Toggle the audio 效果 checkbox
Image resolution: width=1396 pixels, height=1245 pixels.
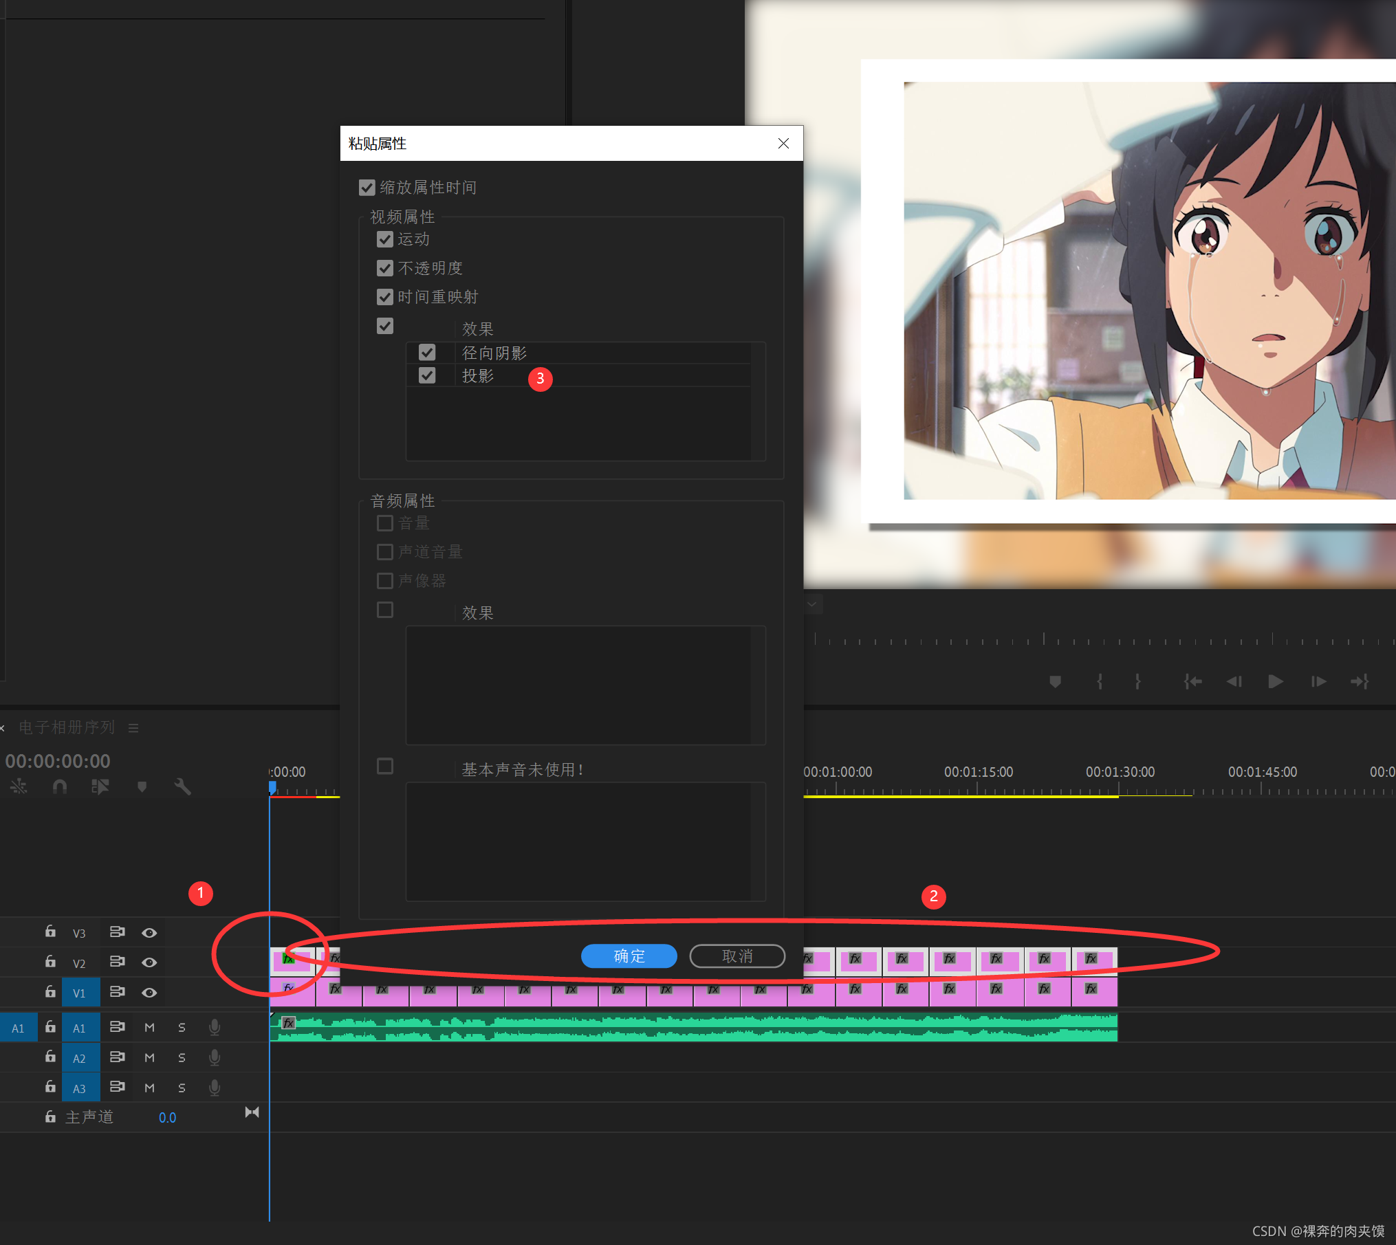click(x=385, y=610)
